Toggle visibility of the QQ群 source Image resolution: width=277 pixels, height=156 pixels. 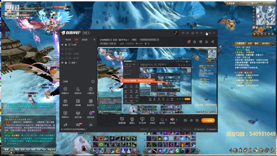(62, 45)
